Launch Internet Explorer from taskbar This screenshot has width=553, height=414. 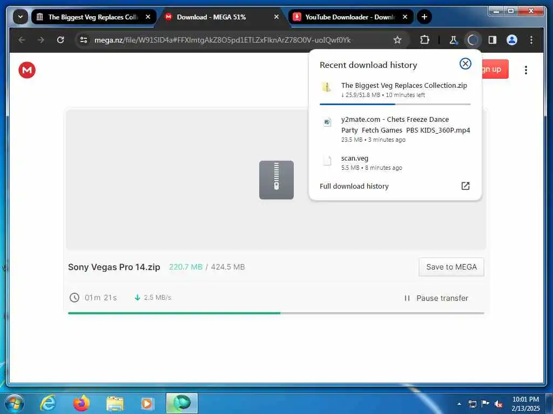point(48,403)
